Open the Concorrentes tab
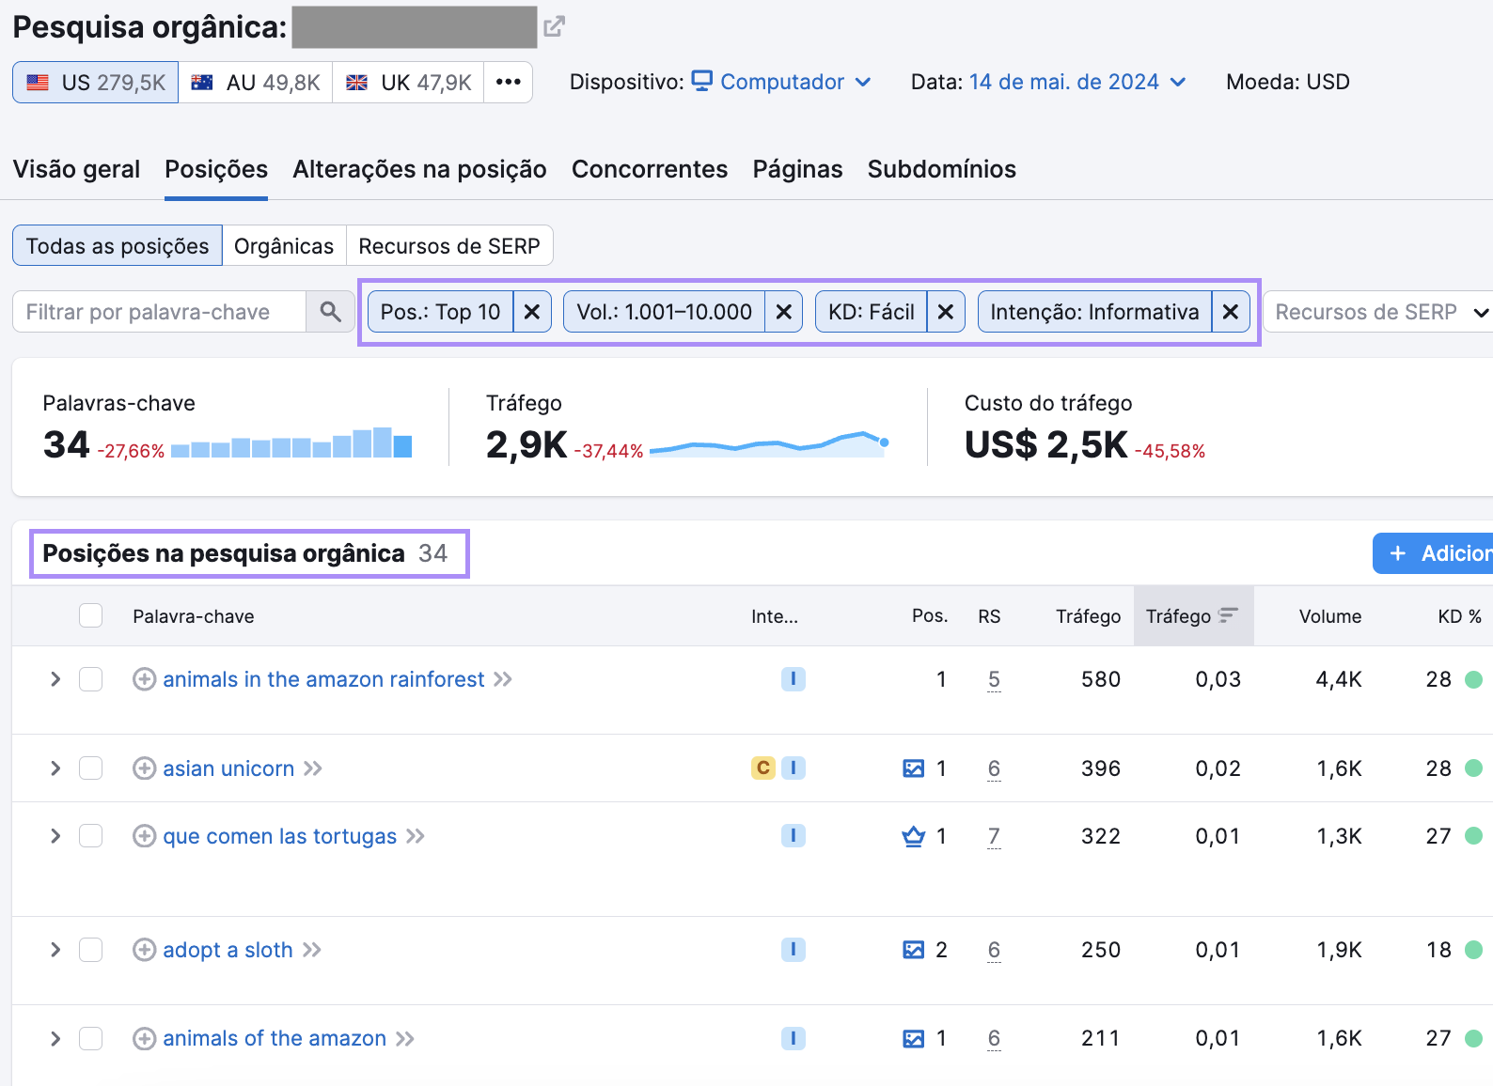Viewport: 1493px width, 1086px height. 650,169
